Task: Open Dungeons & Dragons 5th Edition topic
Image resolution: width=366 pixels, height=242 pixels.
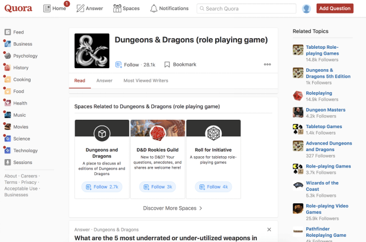Action: [328, 73]
